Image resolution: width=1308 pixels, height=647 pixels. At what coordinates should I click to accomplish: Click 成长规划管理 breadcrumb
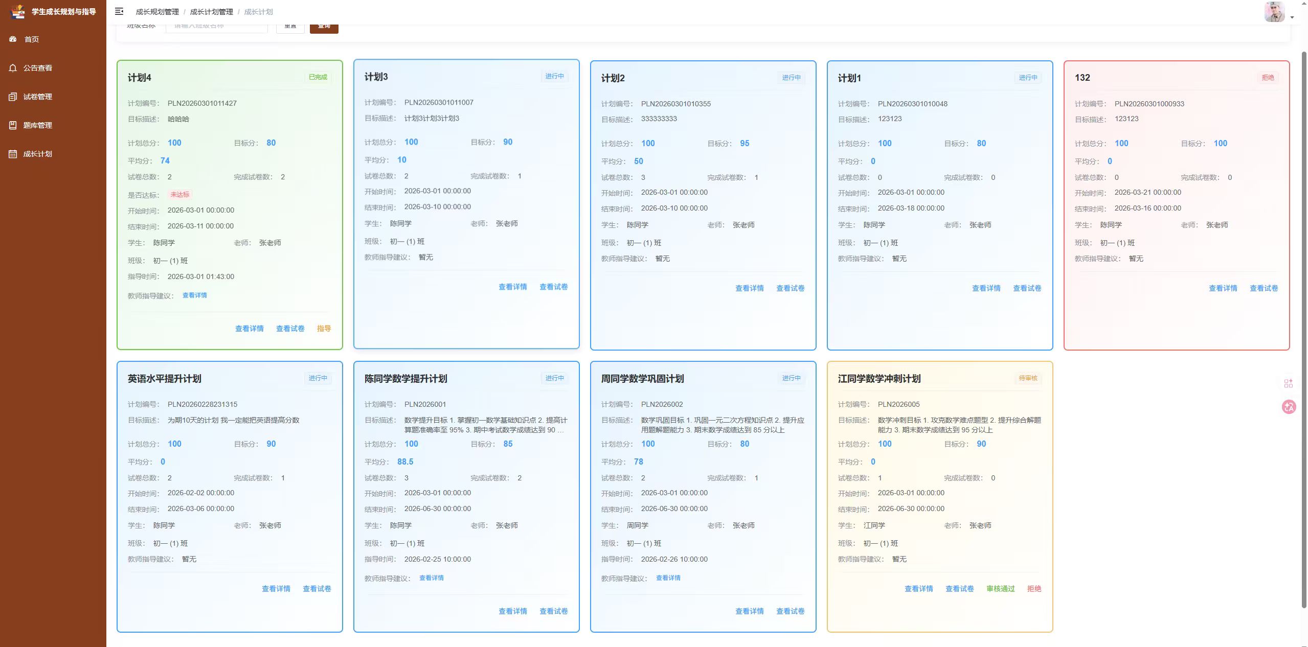coord(157,12)
